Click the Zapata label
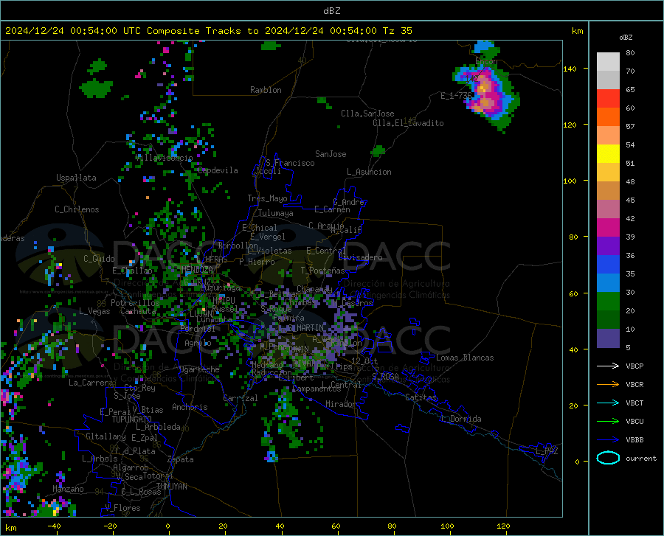The width and height of the screenshot is (664, 536). 181,459
